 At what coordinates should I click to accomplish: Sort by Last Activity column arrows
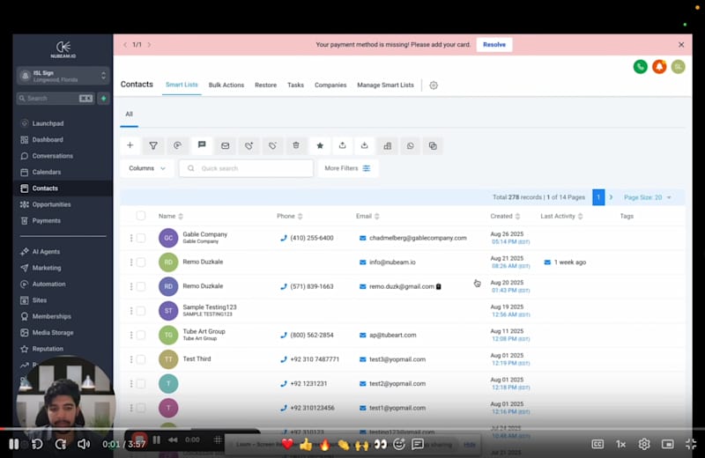580,216
